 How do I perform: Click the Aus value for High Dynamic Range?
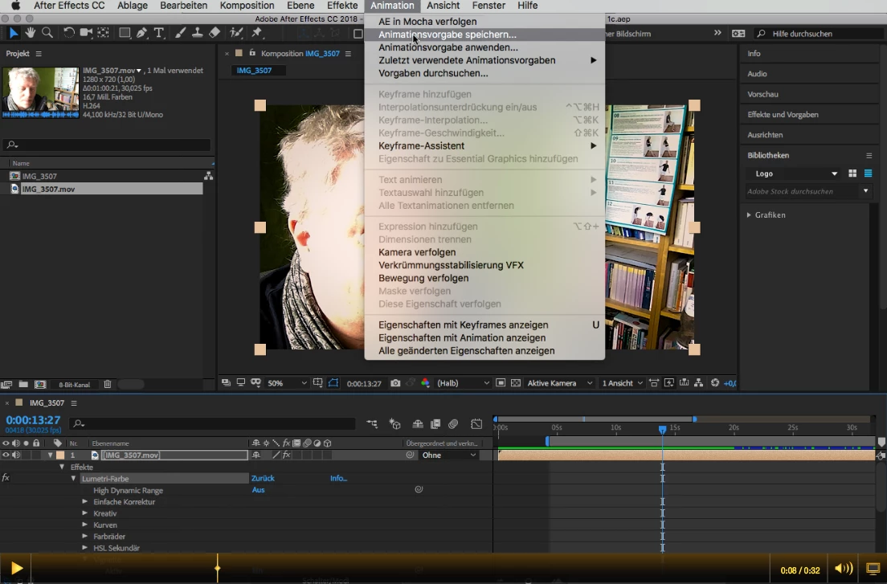coord(258,490)
